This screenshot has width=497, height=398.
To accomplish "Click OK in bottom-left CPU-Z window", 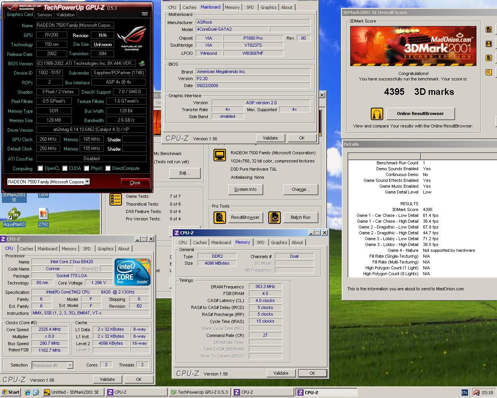I will click(139, 379).
